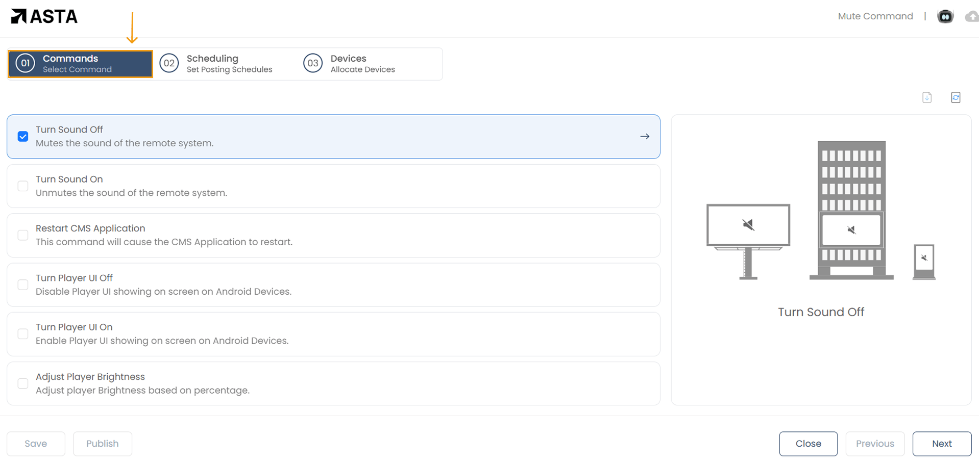Click the refresh document icon

[956, 97]
